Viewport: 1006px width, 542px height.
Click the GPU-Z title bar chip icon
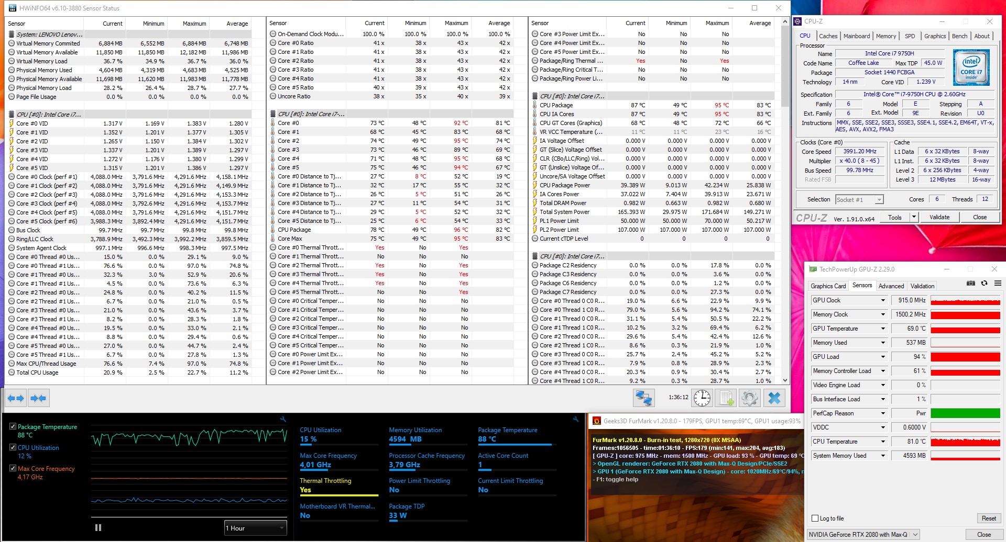(813, 269)
